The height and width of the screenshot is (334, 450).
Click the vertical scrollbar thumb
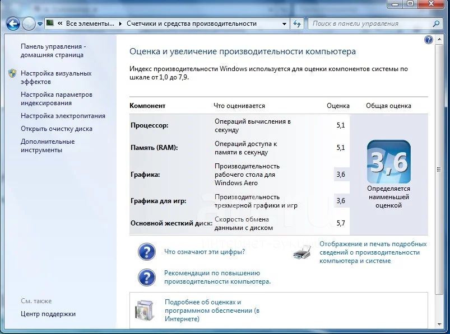coord(439,170)
